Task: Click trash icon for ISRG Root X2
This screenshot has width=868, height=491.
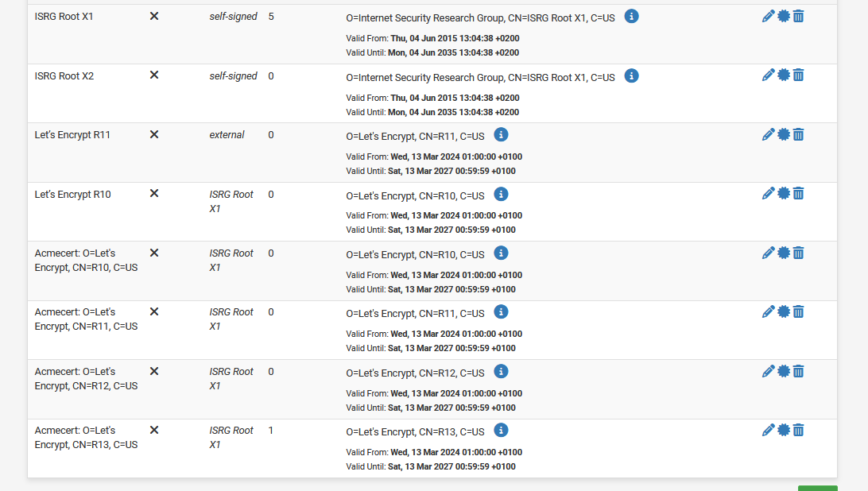Action: coord(799,75)
